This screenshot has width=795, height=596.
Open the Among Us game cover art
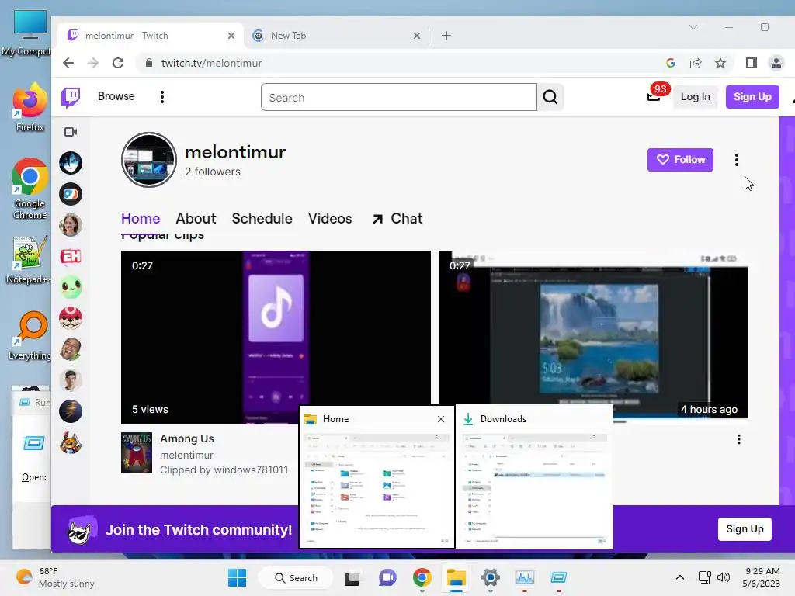[137, 452]
